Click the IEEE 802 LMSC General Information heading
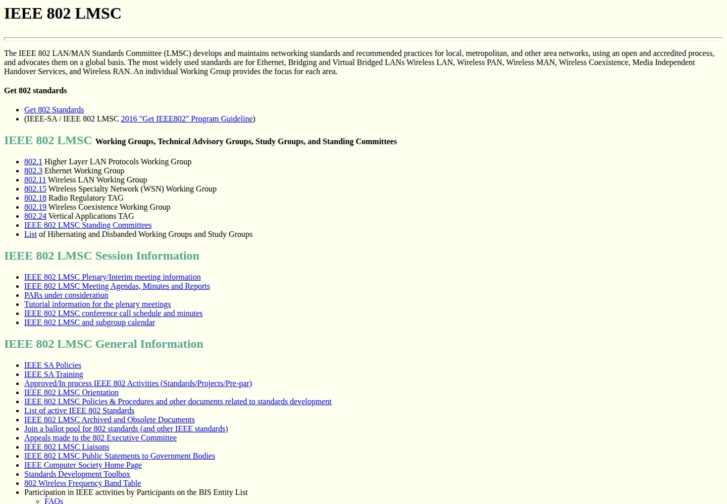Viewport: 727px width, 504px height. (x=103, y=344)
